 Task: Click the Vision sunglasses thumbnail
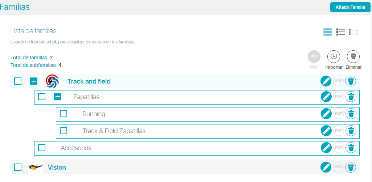pyautogui.click(x=36, y=167)
